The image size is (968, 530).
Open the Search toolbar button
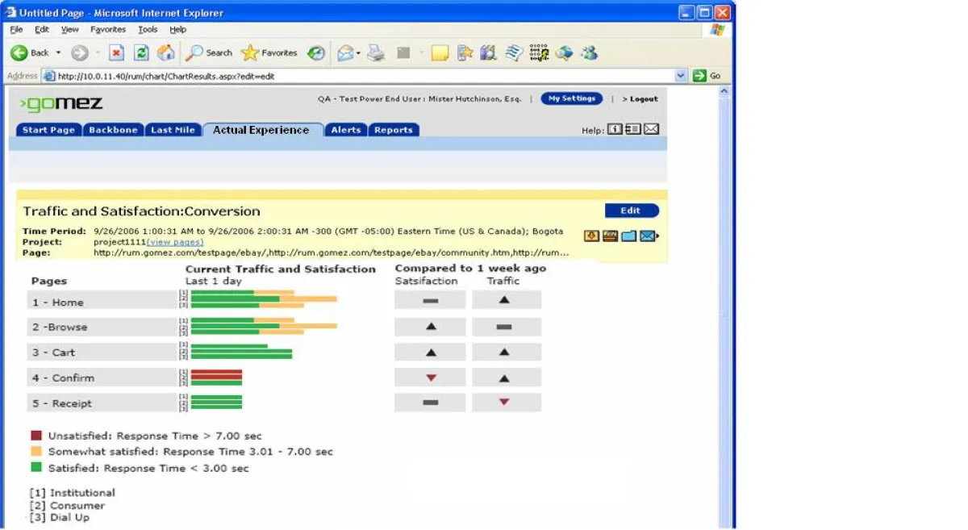tap(209, 53)
